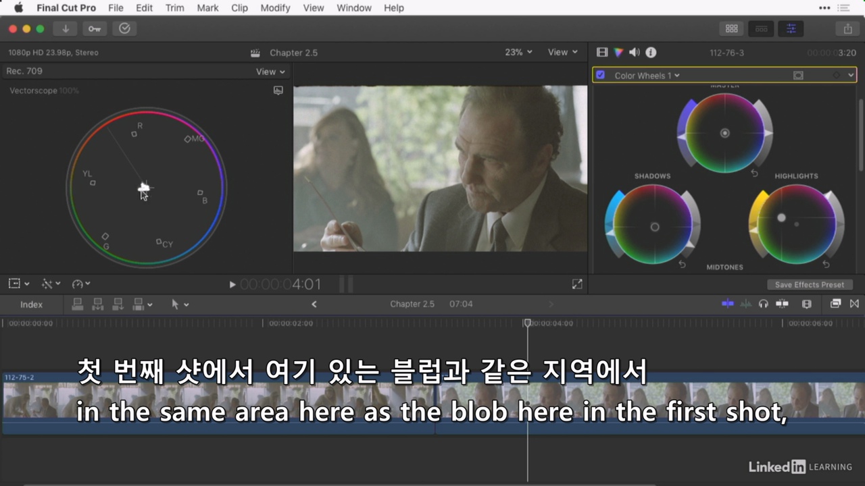Open the info inspector icon
865x486 pixels.
[651, 52]
